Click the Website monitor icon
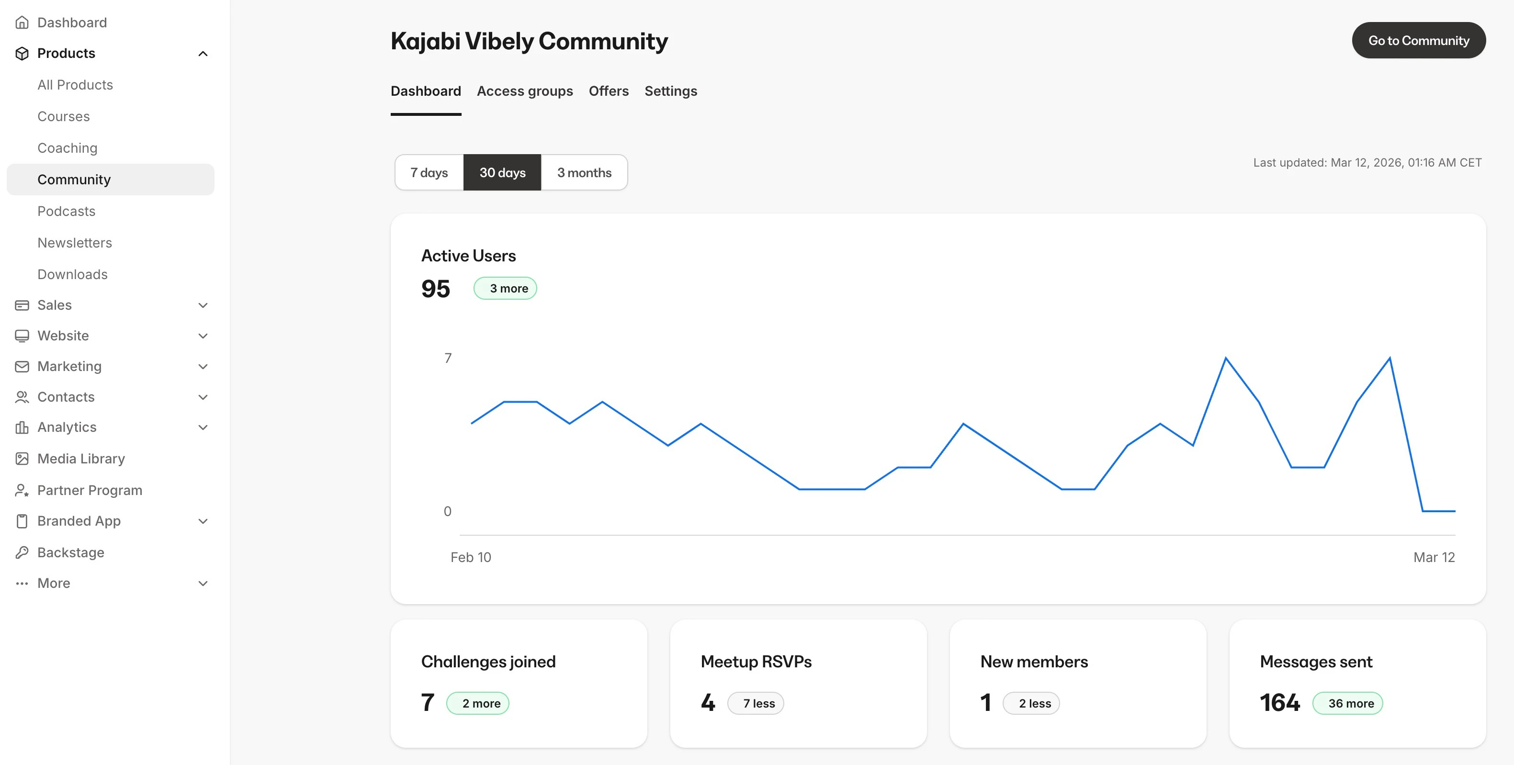Image resolution: width=1514 pixels, height=765 pixels. 22,336
